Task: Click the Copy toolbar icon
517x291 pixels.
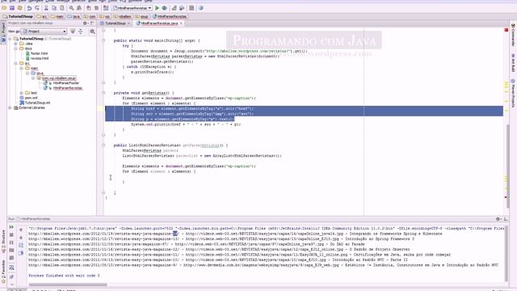Action: [x=54, y=8]
